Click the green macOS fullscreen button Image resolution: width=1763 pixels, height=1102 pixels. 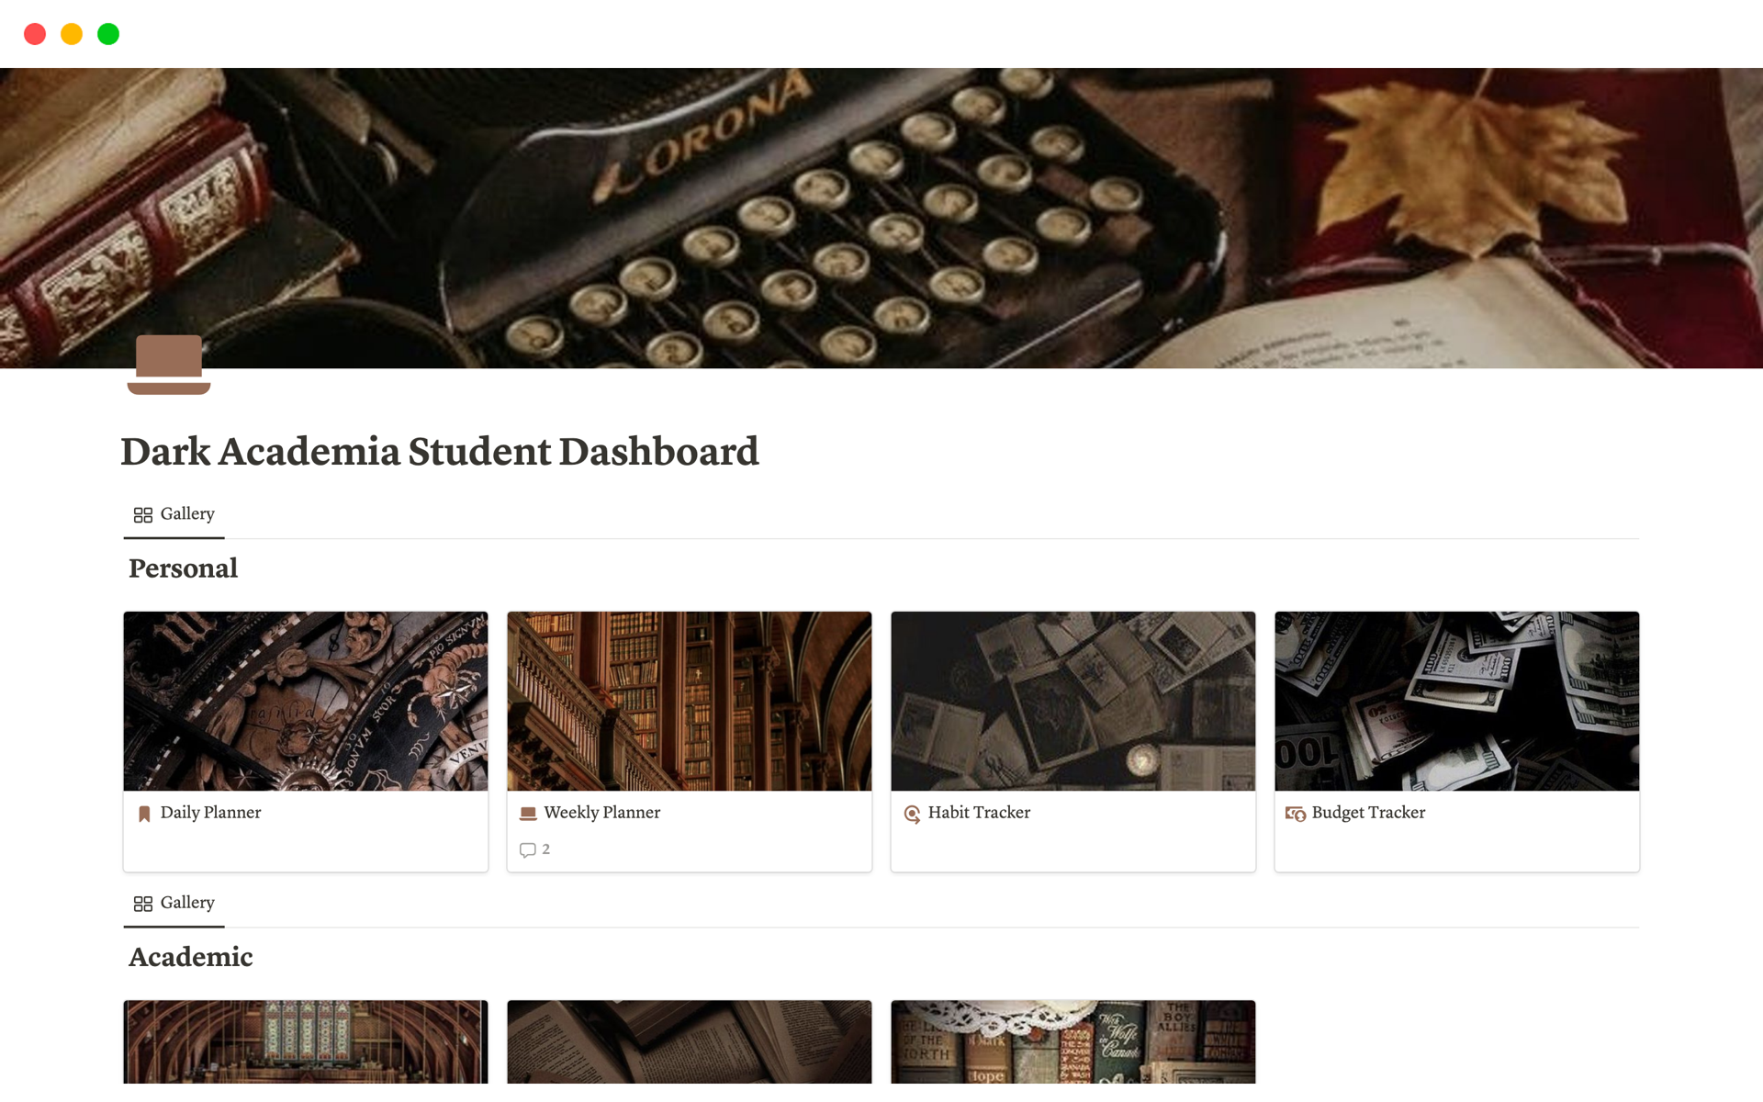pos(108,34)
